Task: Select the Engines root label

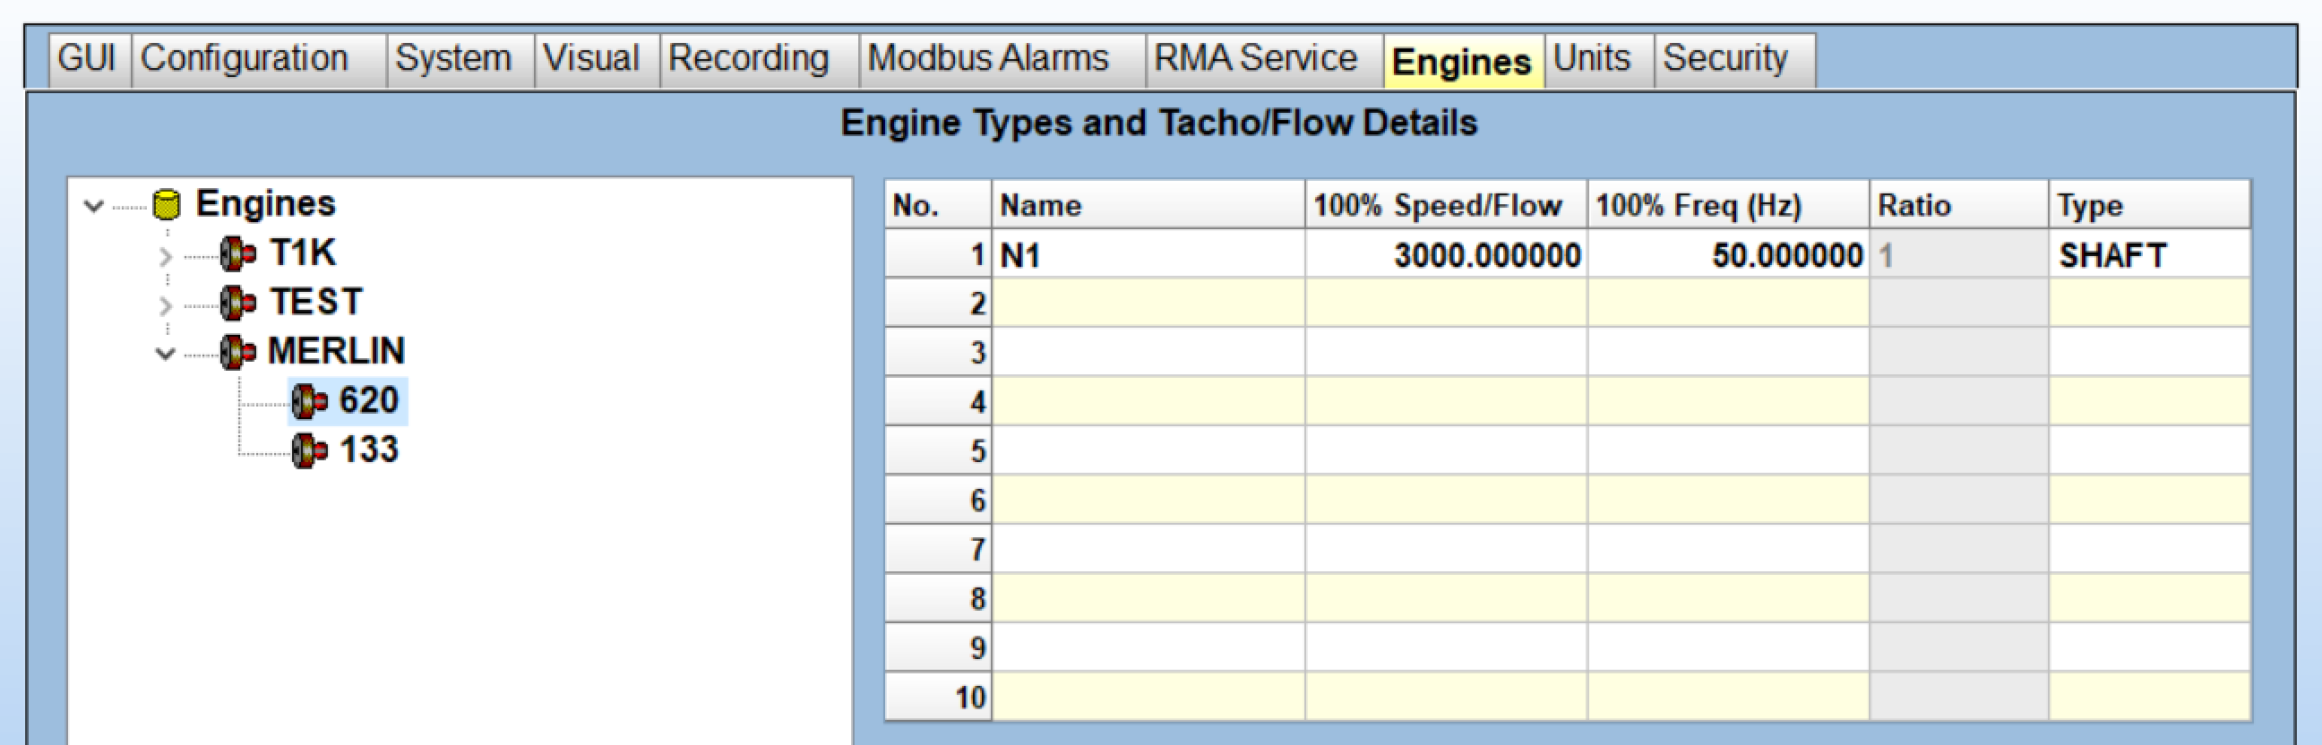Action: tap(266, 204)
